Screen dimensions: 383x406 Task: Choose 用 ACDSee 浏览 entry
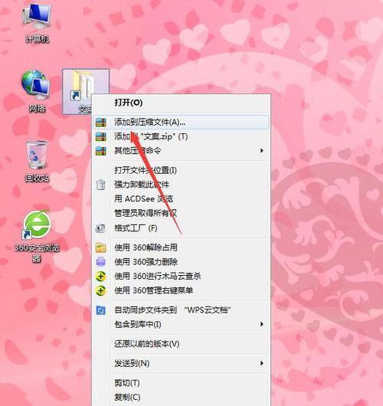point(182,199)
